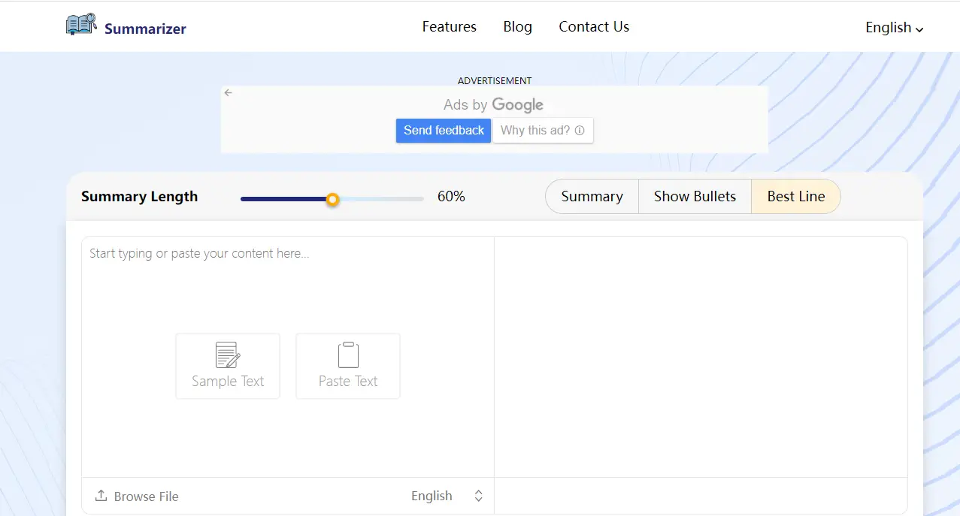Switch to Show Bullets mode
The height and width of the screenshot is (516, 960).
click(x=695, y=197)
